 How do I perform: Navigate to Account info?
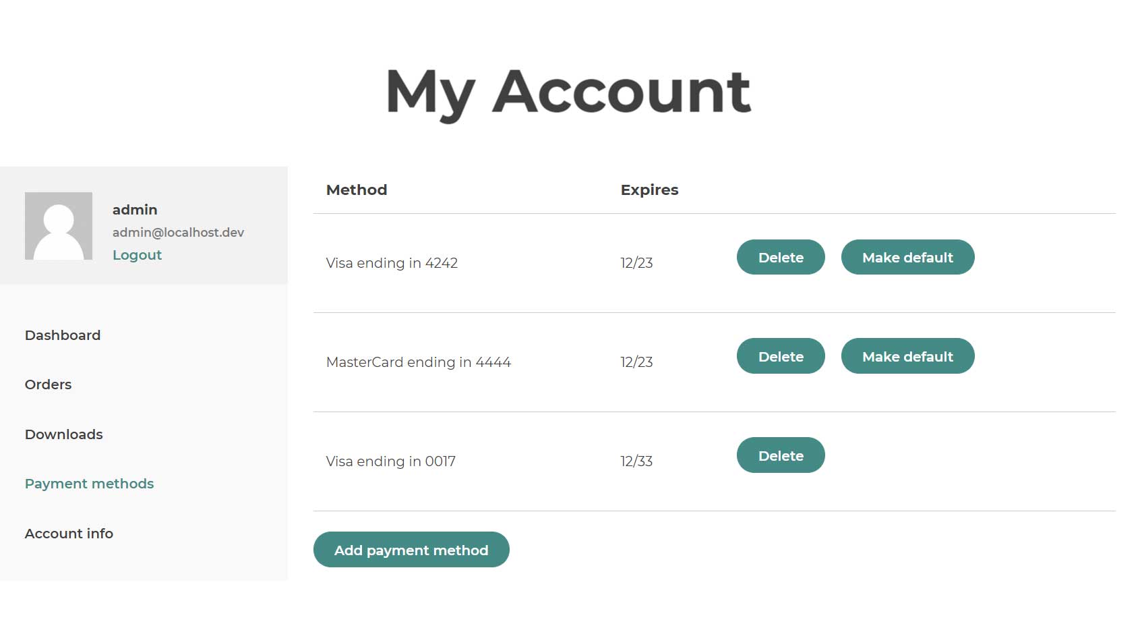click(x=69, y=534)
